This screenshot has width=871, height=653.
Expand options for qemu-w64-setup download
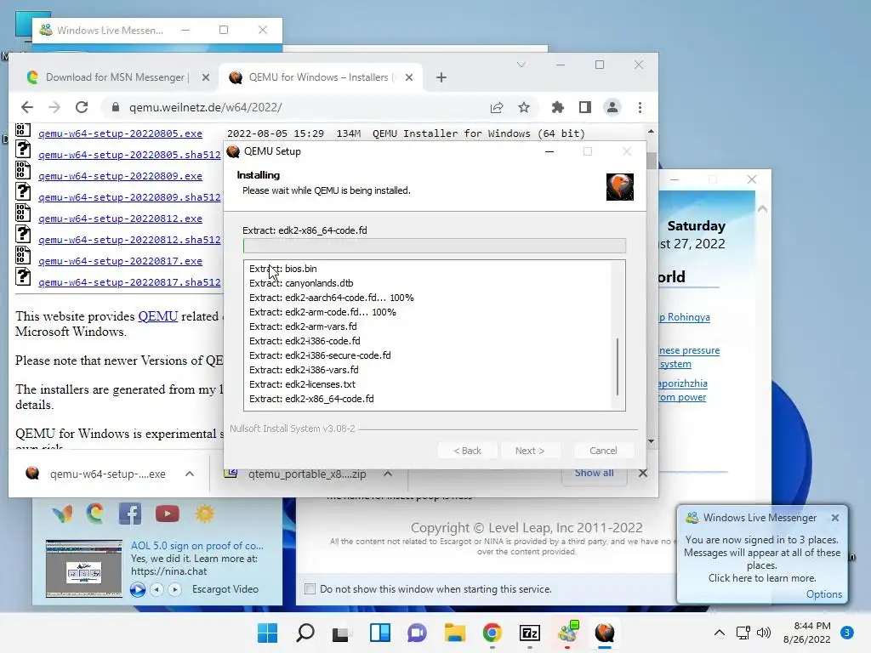190,474
